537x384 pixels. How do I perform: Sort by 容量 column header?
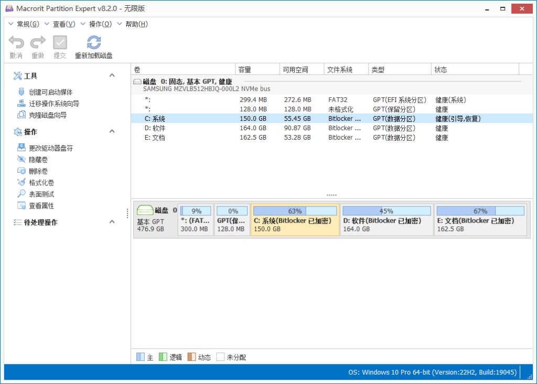click(x=257, y=69)
